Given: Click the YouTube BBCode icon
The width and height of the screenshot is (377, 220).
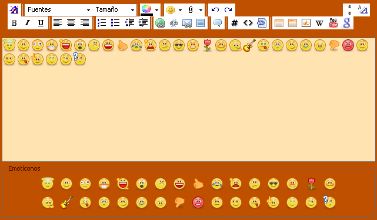Looking at the screenshot, I should pyautogui.click(x=333, y=23).
